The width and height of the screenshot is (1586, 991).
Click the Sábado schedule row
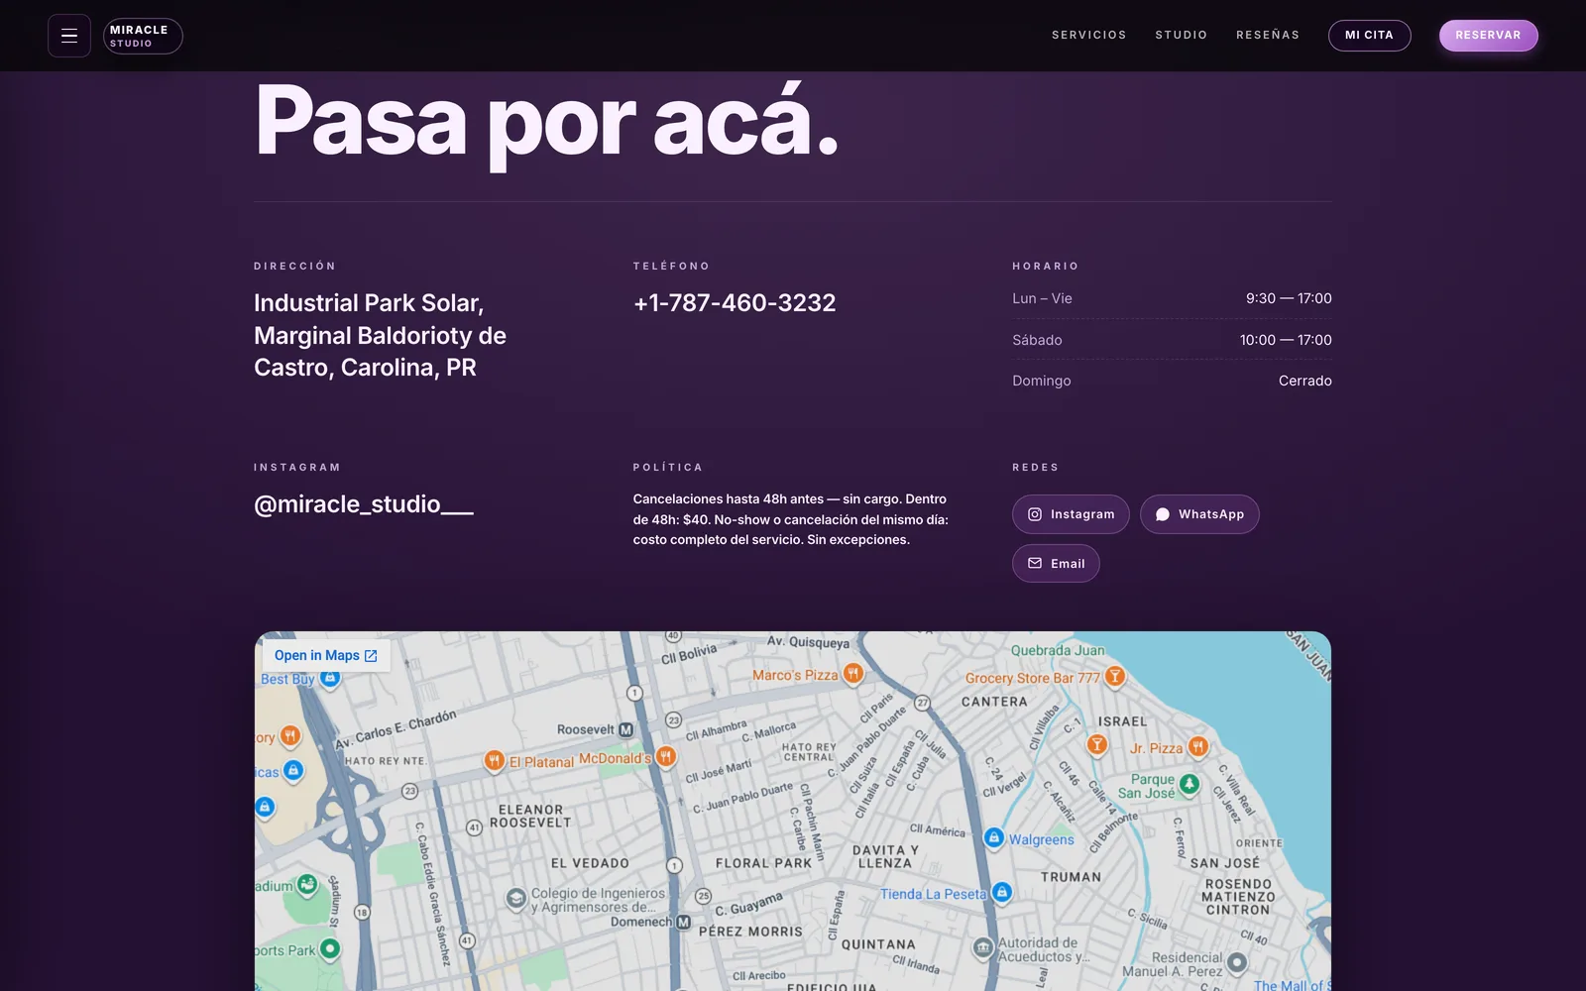click(1172, 340)
